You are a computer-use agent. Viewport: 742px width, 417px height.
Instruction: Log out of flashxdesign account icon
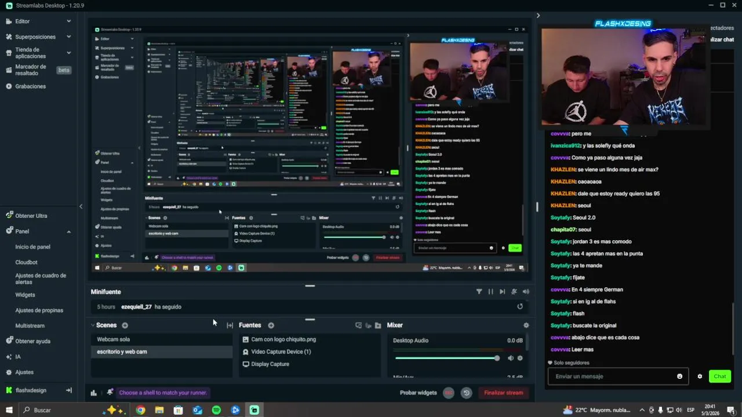(68, 390)
